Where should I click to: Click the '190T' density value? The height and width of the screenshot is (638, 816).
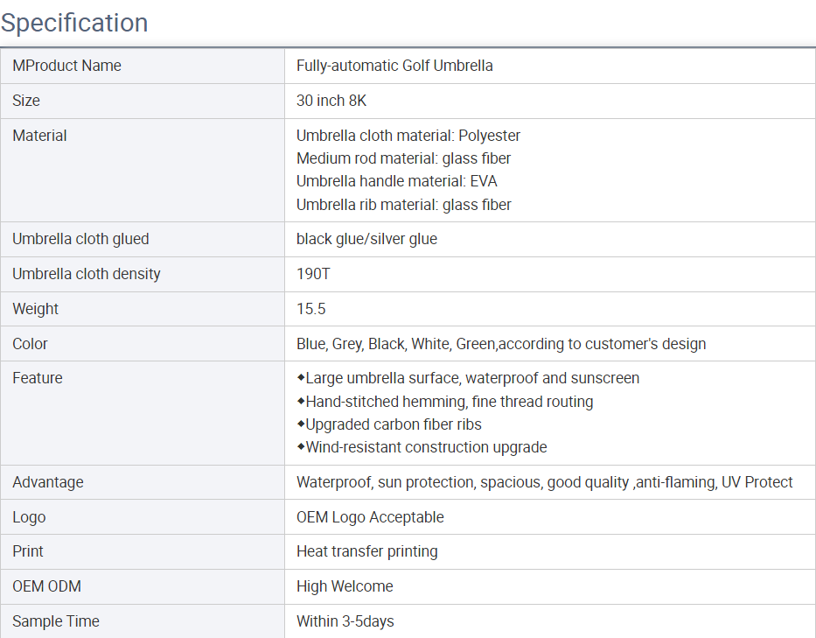point(313,274)
